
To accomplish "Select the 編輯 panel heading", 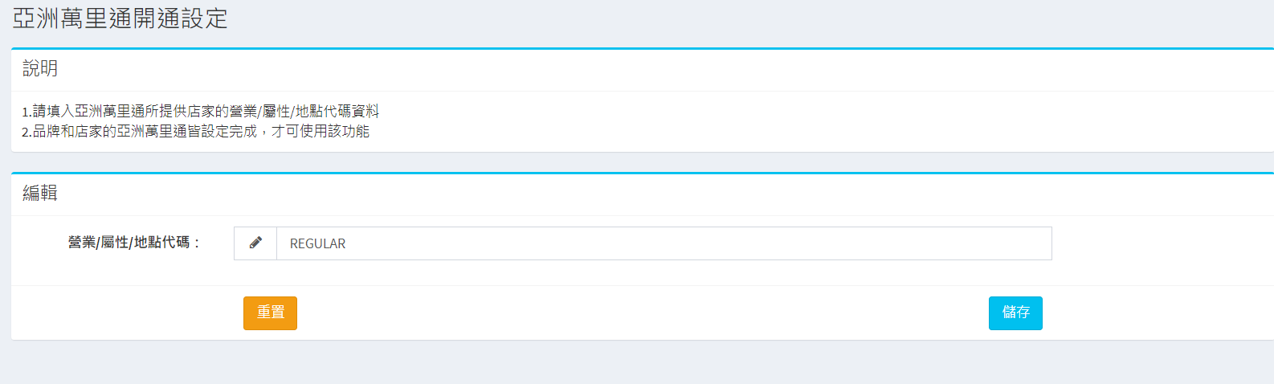I will [40, 194].
